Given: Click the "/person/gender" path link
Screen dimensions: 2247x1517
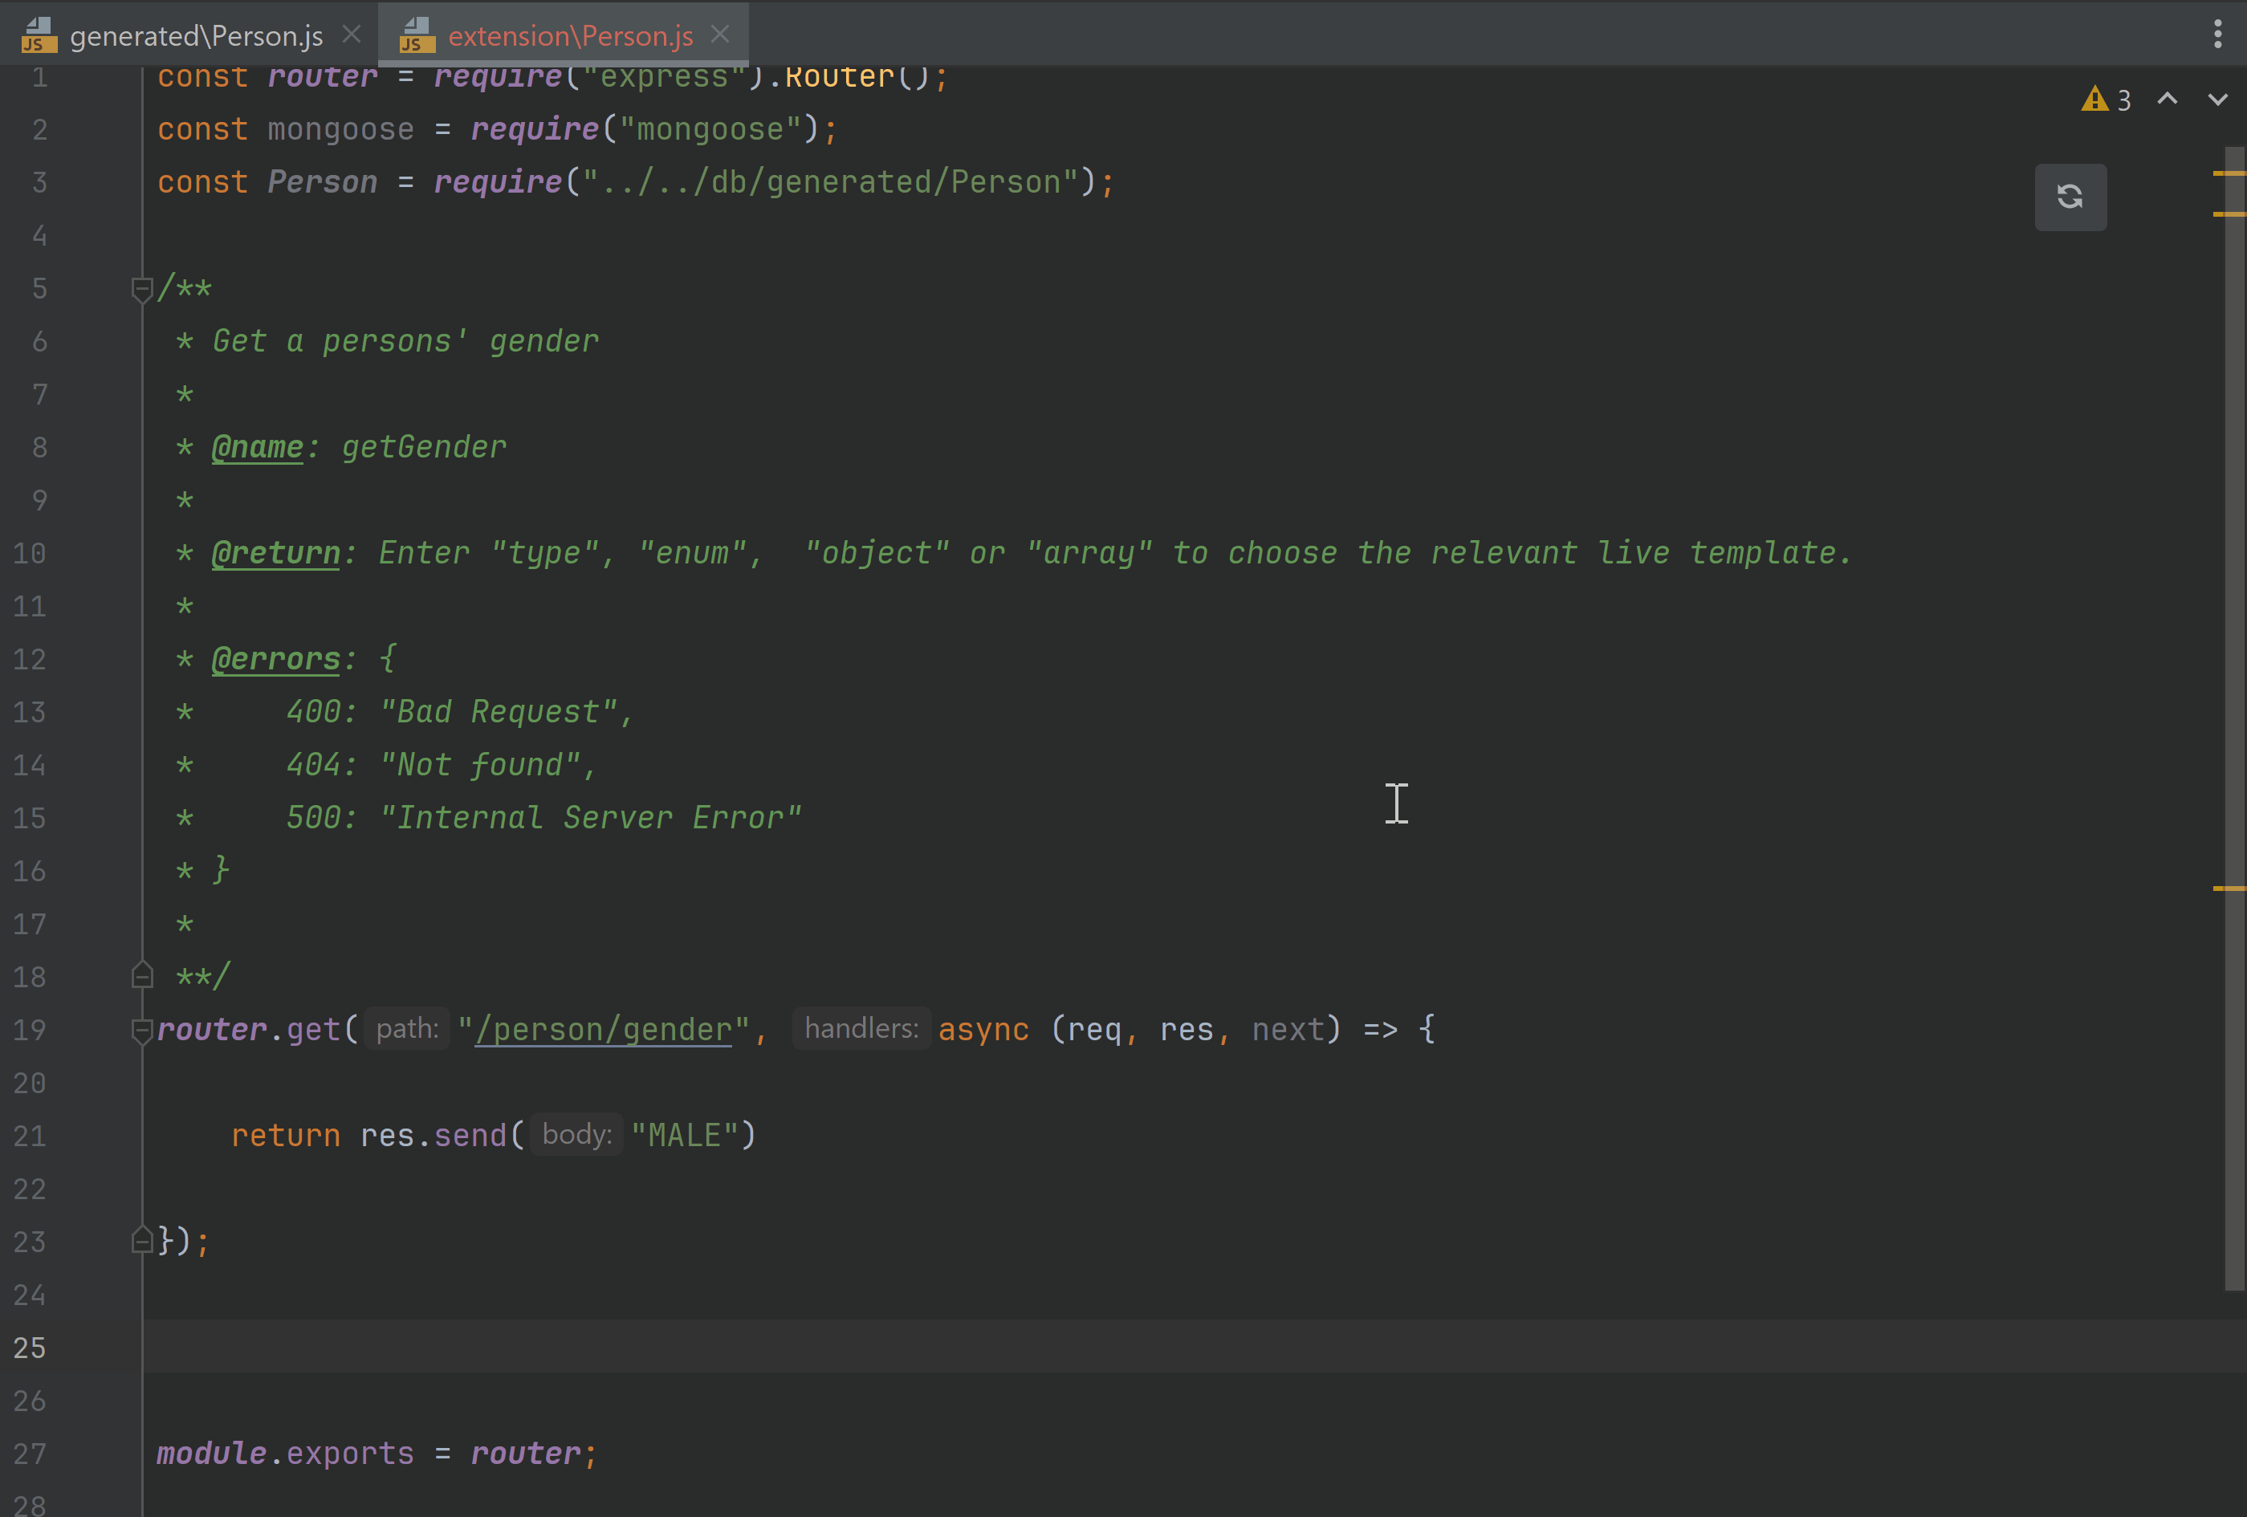Looking at the screenshot, I should 604,1030.
